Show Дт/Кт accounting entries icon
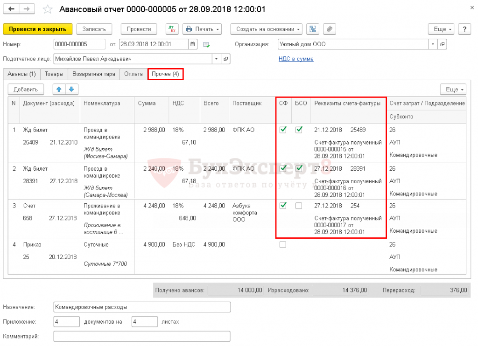 coord(172,29)
